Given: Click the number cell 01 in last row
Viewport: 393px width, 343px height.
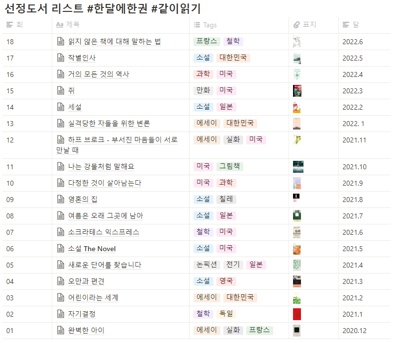Looking at the screenshot, I should coord(10,331).
